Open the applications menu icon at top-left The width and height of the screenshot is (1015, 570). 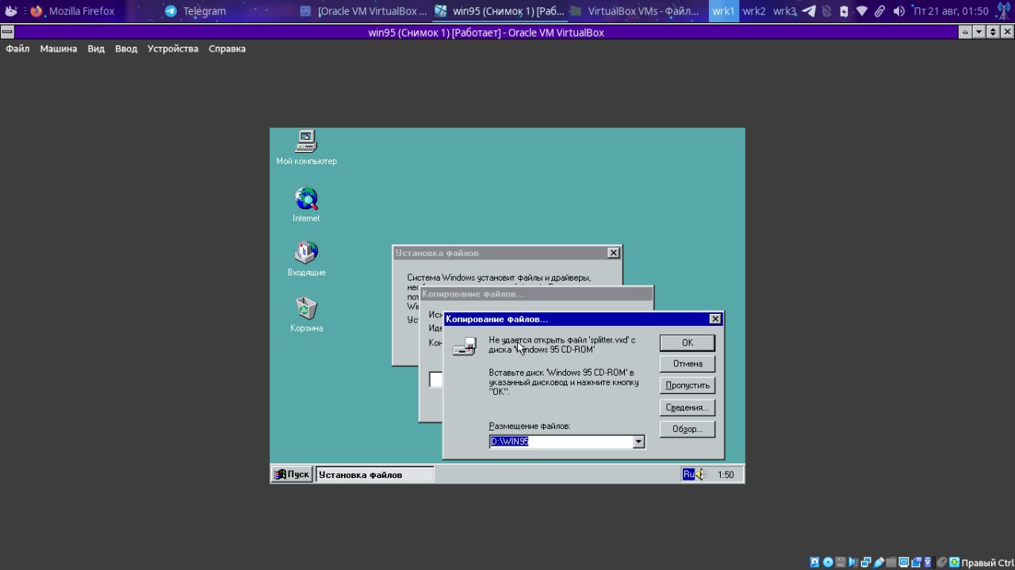pos(11,11)
